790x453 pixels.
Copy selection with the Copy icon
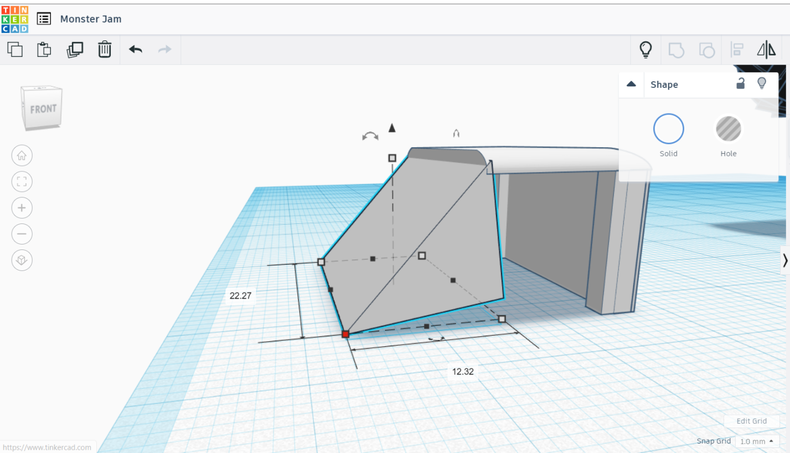click(15, 50)
